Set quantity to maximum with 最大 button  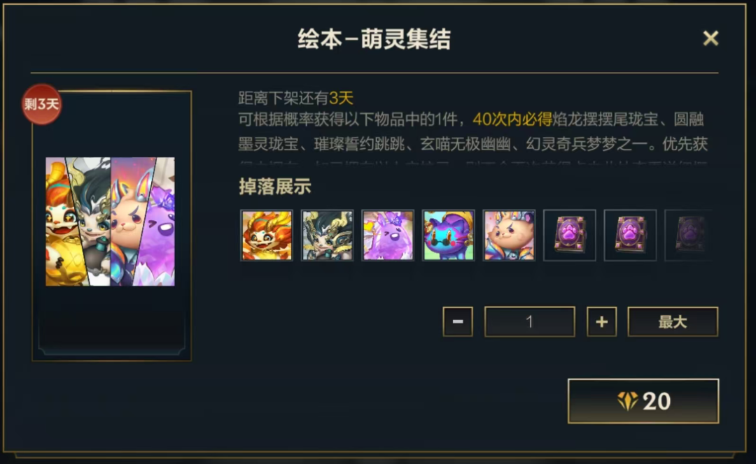673,321
